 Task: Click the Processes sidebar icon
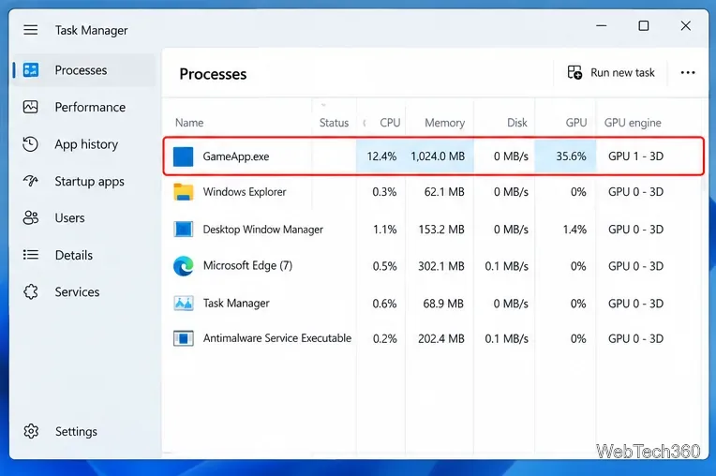pos(31,70)
